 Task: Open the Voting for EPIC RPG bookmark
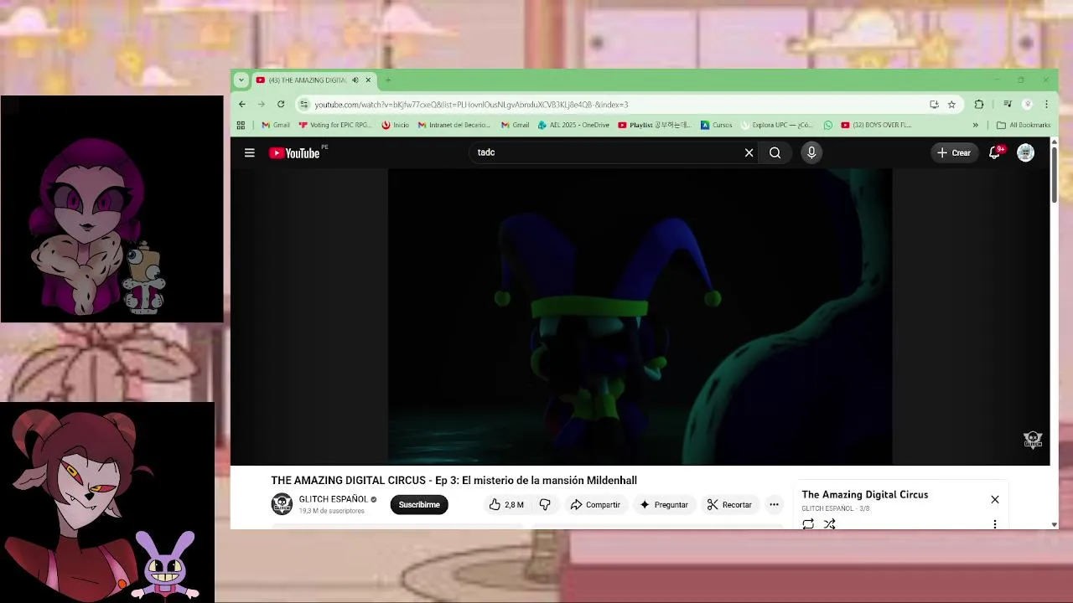(334, 125)
